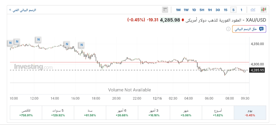Switch to area chart type
Screen dimensions: 276x125
coord(253,10)
